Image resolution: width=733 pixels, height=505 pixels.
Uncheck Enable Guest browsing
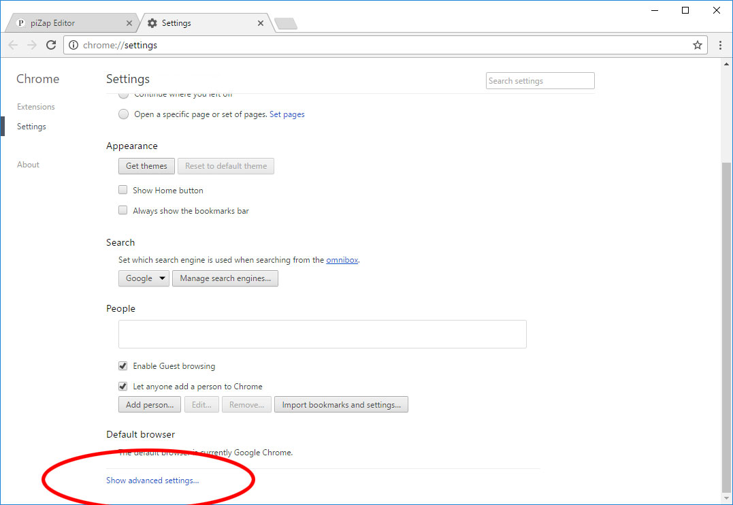click(123, 366)
